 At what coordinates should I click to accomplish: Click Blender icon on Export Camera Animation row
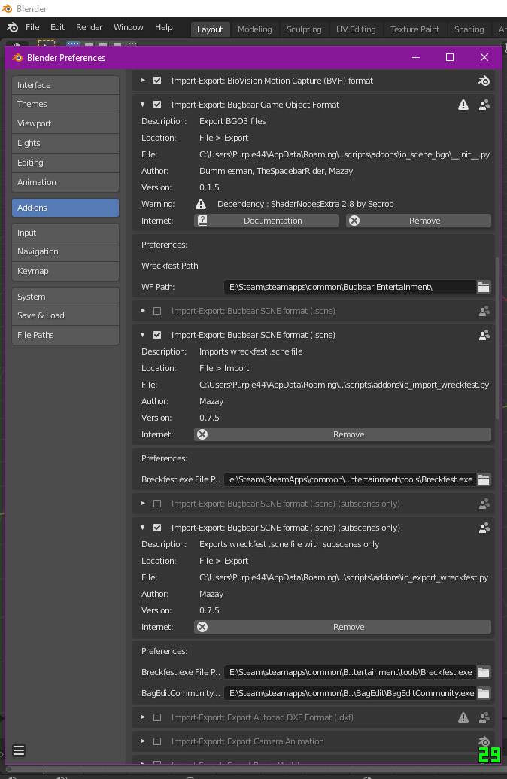pos(484,741)
